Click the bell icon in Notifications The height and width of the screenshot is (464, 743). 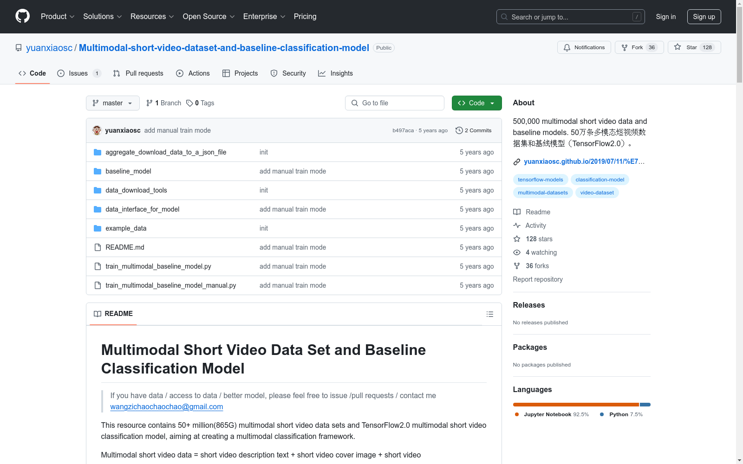(x=567, y=47)
